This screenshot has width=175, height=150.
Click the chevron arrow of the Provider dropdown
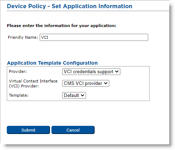pyautogui.click(x=117, y=71)
